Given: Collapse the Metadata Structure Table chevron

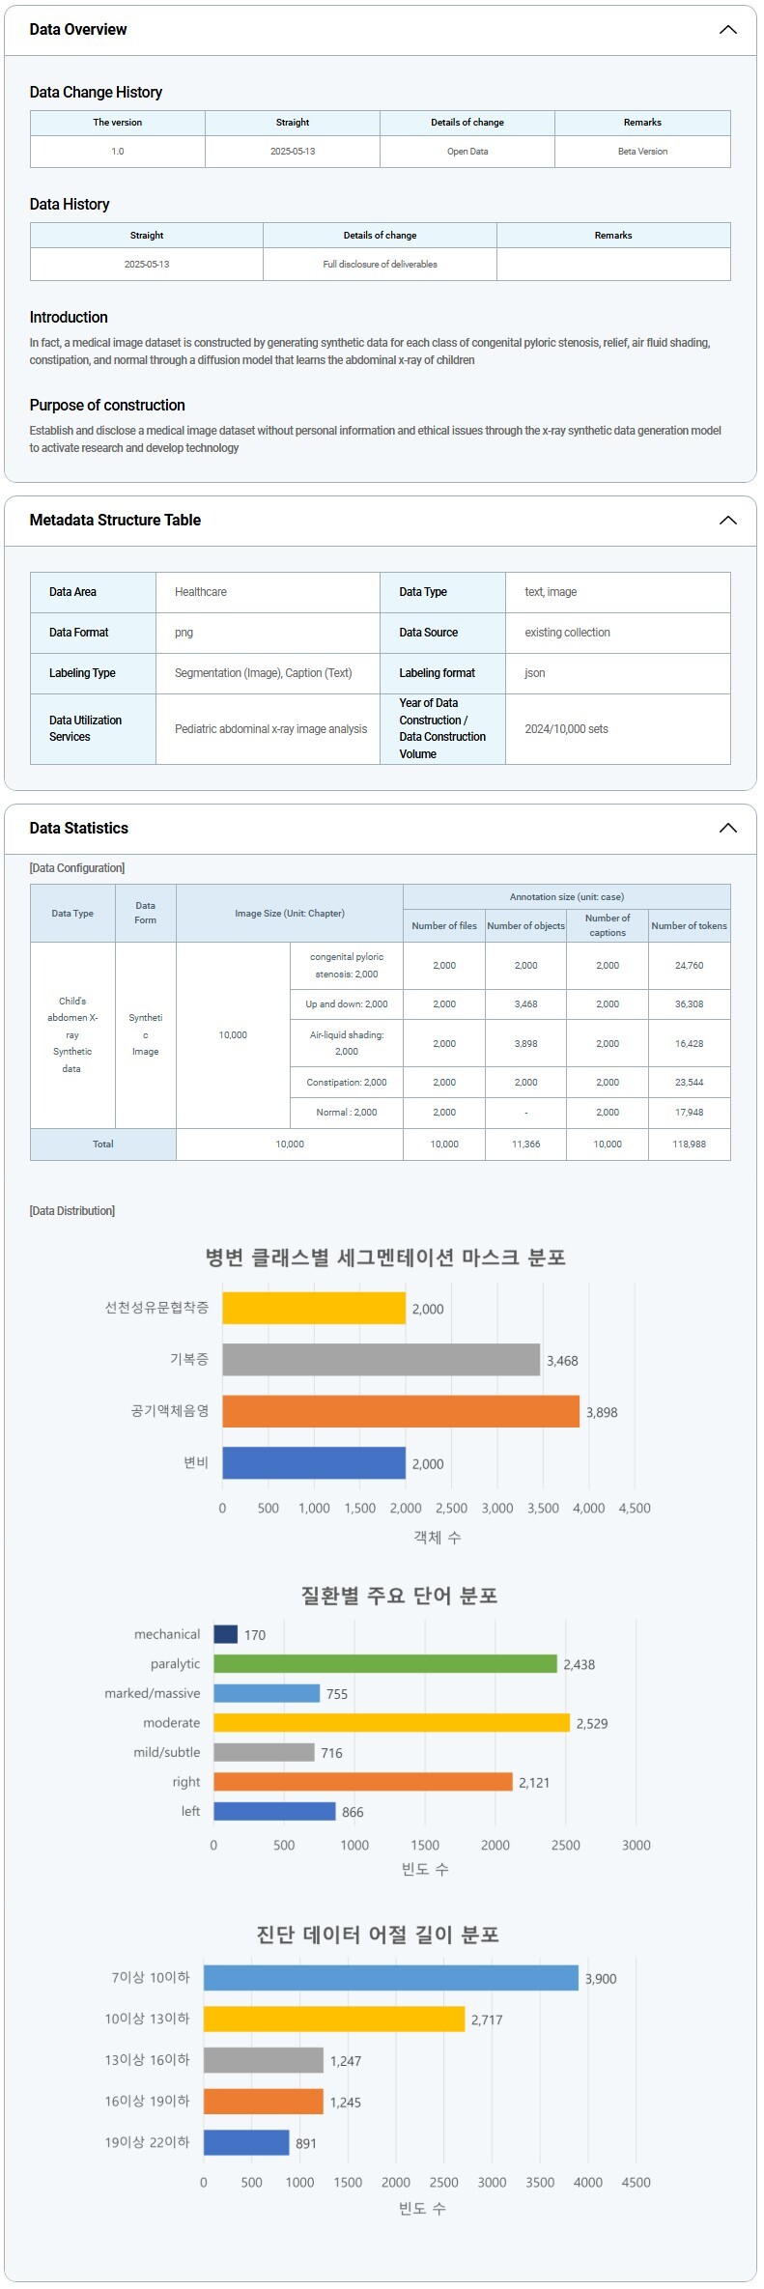Looking at the screenshot, I should (727, 521).
